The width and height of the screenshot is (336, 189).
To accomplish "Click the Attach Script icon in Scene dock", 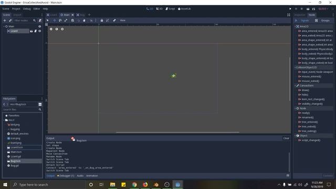I will coord(40,20).
